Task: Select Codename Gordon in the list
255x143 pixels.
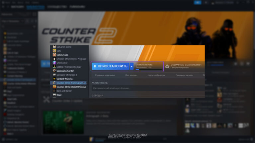Action: (x=65, y=71)
